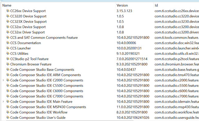199x121 pixels.
Task: Select CC32xx Driver Support entry
Action: pos(27,32)
